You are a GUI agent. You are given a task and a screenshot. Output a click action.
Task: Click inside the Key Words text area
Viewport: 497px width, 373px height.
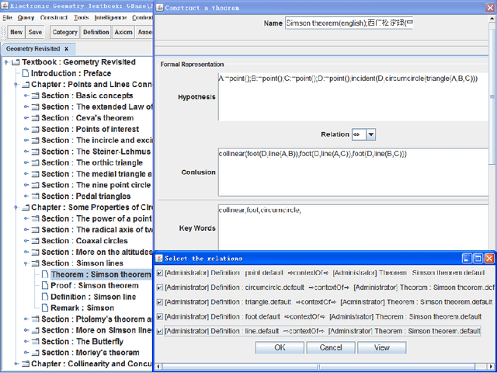click(x=353, y=228)
